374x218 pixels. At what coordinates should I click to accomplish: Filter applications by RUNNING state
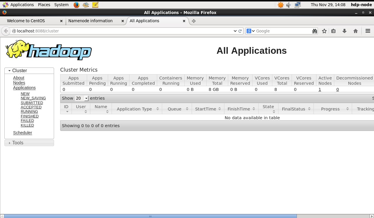29,112
